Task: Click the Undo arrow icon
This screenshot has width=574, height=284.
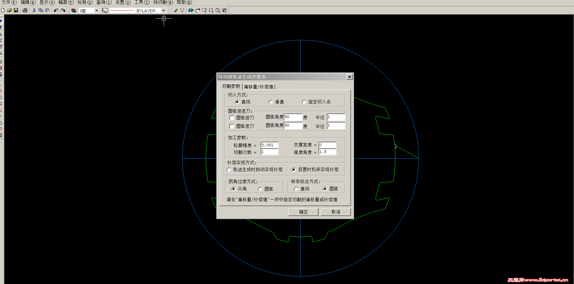Action: click(56, 10)
